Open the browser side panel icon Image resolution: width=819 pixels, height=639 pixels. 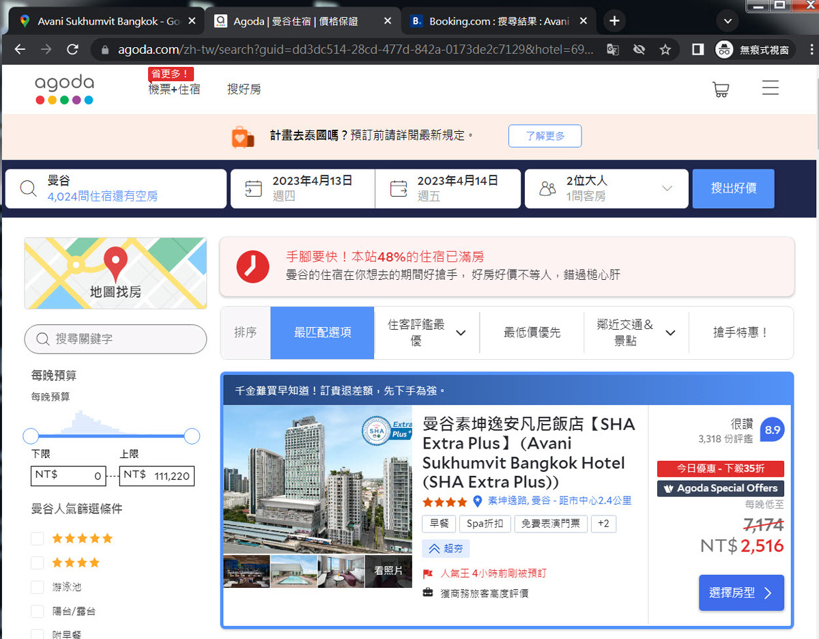tap(698, 49)
